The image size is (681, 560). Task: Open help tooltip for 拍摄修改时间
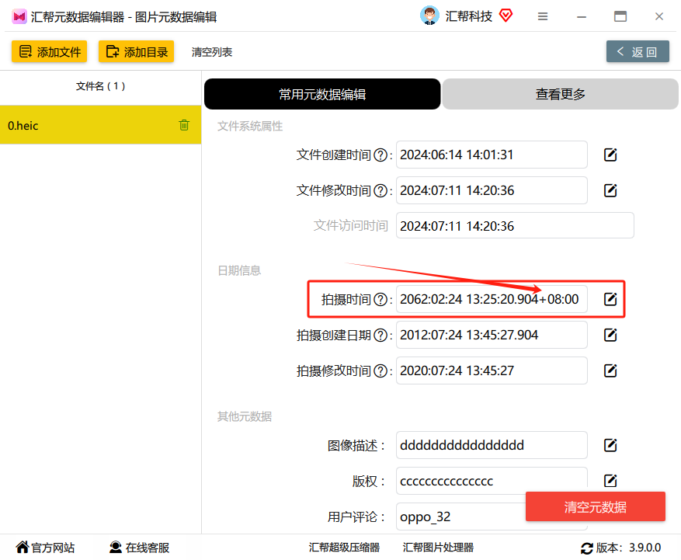[380, 371]
